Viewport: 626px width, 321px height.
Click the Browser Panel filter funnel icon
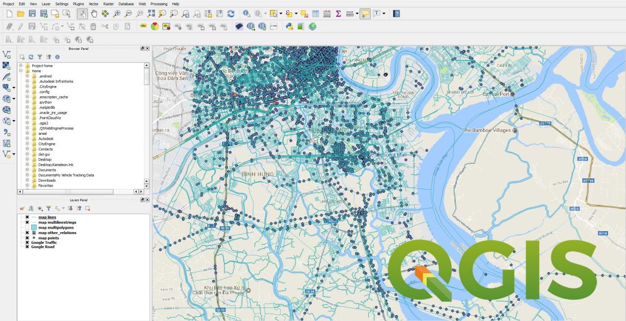40,57
